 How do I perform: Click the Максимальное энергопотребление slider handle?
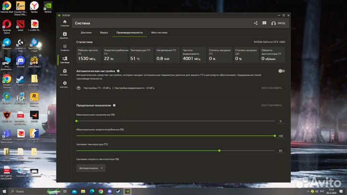[275, 136]
